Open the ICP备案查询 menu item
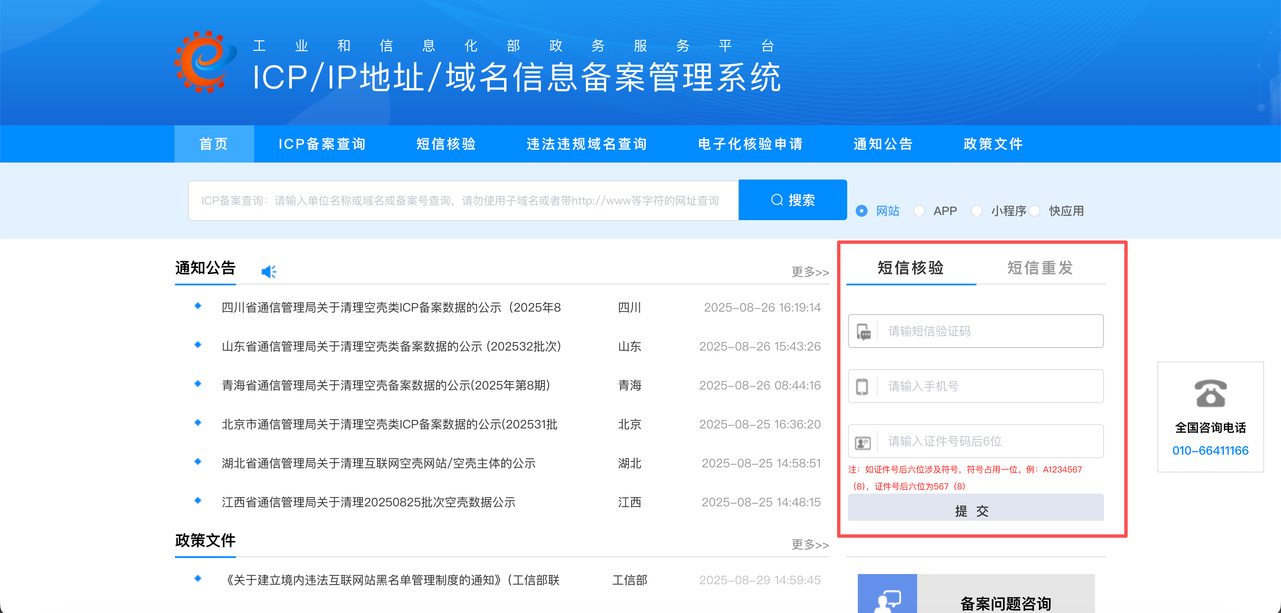1281x613 pixels. click(322, 144)
